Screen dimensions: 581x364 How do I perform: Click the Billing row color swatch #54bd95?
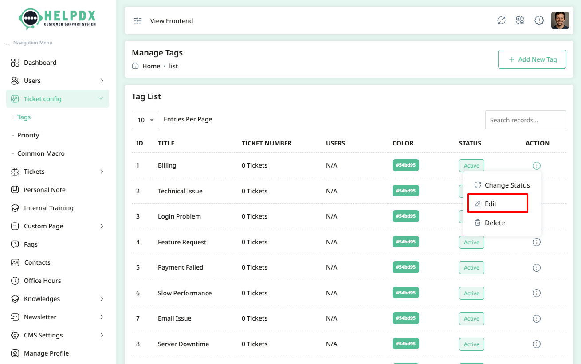tap(406, 165)
